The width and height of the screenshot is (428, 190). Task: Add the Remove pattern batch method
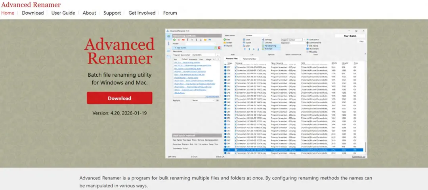[212, 140]
